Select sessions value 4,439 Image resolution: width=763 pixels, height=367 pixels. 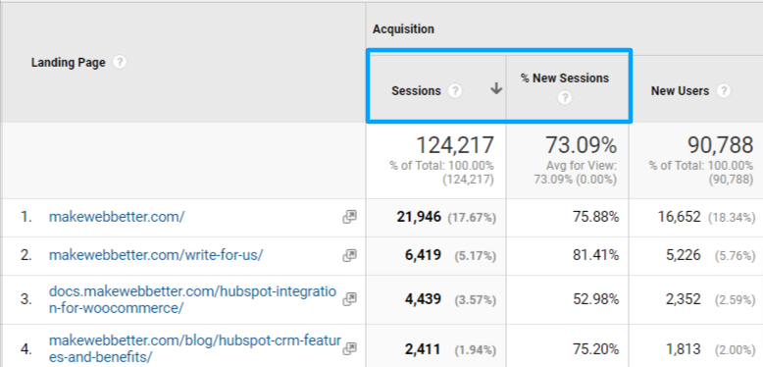point(423,299)
